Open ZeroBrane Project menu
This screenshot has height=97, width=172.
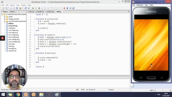(x=23, y=5)
